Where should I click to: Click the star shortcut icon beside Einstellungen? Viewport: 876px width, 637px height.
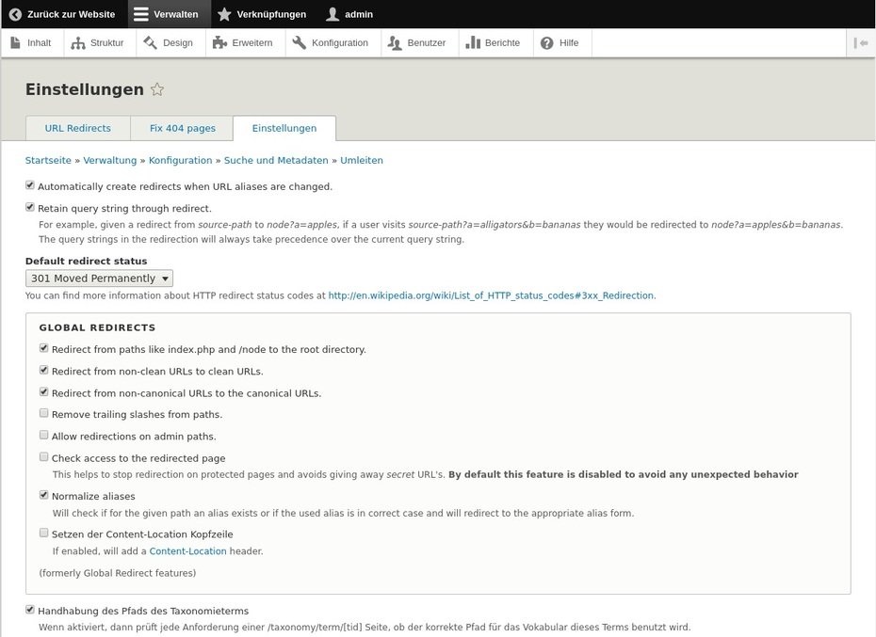tap(157, 89)
